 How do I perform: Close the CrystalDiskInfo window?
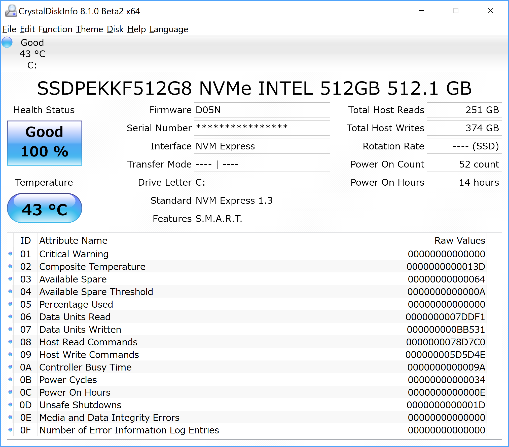(490, 11)
